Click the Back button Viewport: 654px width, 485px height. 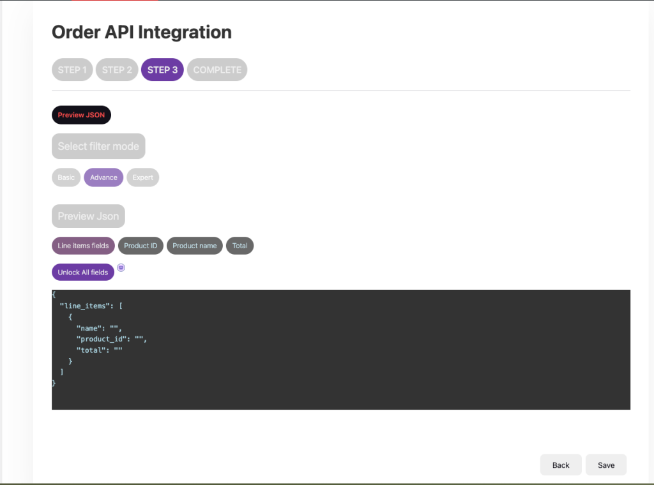(x=560, y=465)
